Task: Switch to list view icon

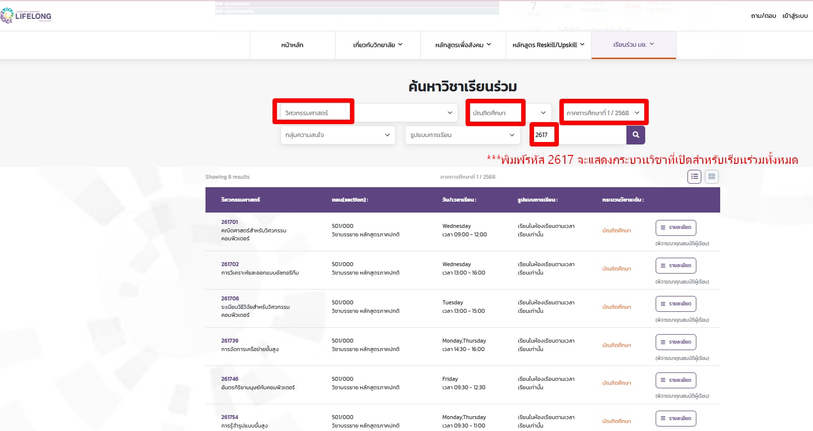Action: (x=694, y=176)
